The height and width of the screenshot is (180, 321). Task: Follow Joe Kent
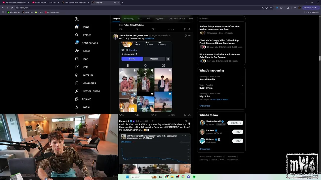(238, 132)
